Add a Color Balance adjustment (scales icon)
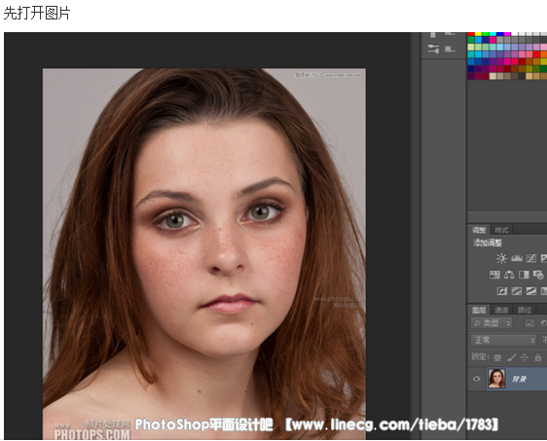The image size is (547, 441). pyautogui.click(x=509, y=275)
